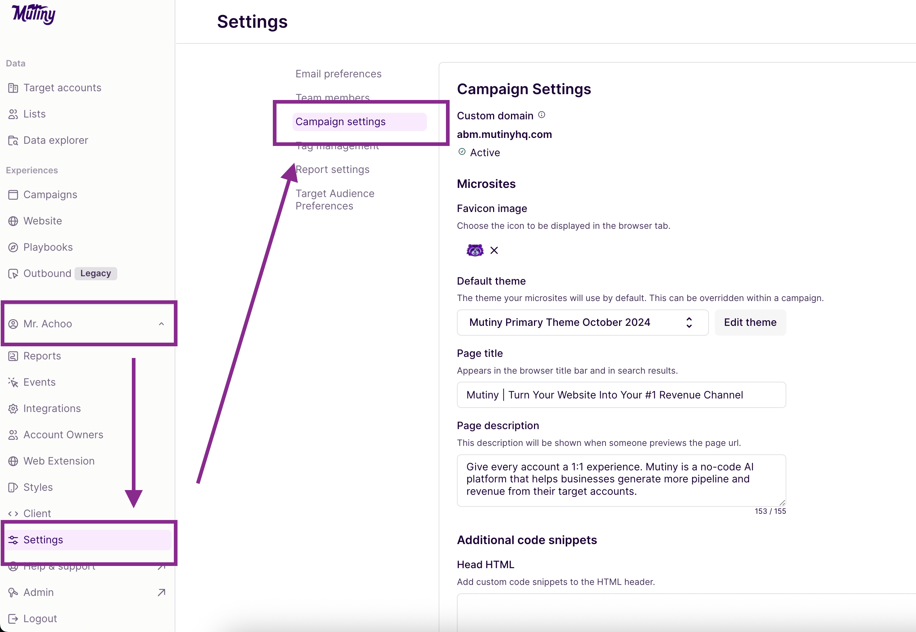916x632 pixels.
Task: Open Website experiences
Action: (x=43, y=221)
